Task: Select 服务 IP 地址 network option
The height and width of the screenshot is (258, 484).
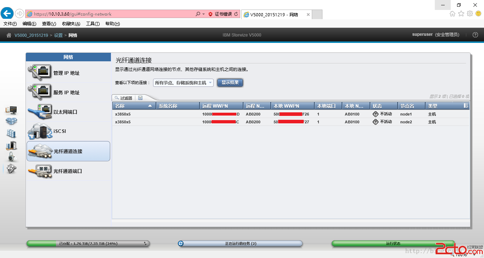Action: click(68, 92)
